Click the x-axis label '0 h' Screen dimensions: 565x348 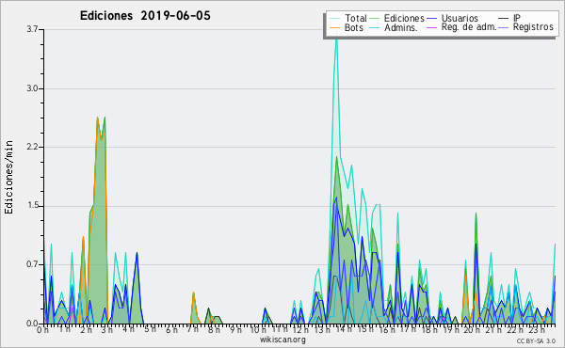tap(43, 329)
